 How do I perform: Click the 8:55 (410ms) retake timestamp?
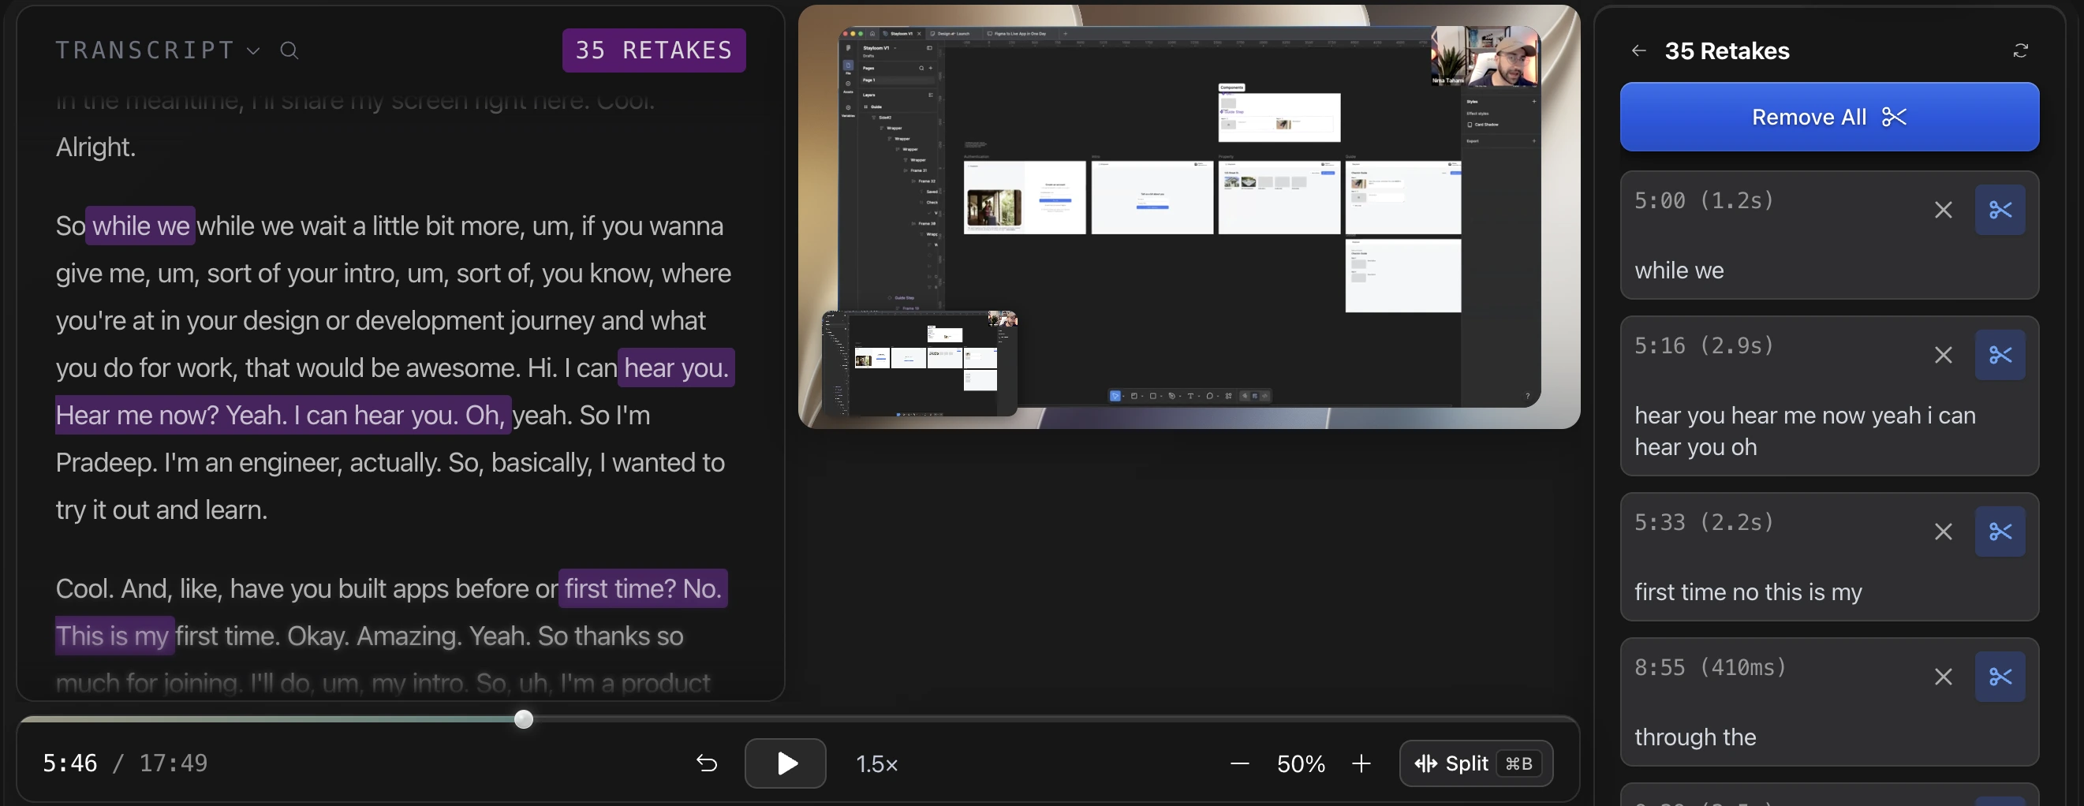click(1710, 668)
